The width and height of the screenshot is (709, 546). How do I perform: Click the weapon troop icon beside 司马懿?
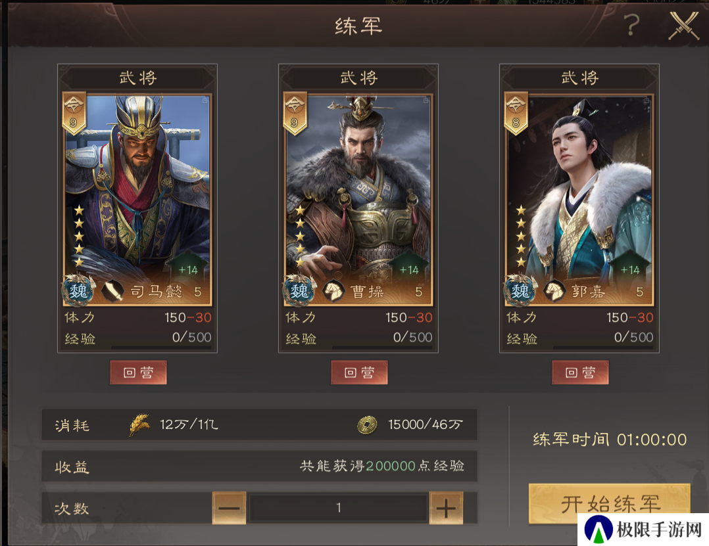(x=112, y=291)
